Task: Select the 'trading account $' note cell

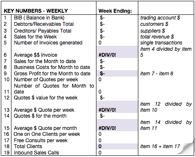Action: point(166,18)
